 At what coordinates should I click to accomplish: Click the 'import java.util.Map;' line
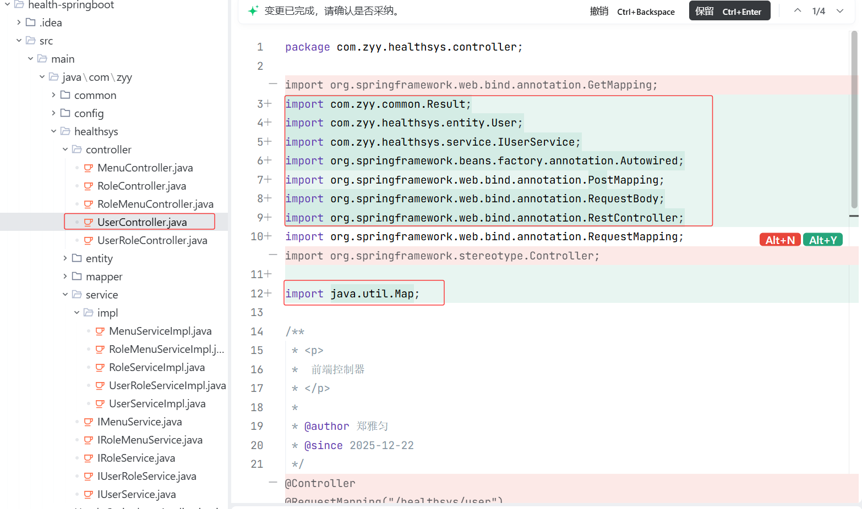pos(352,294)
